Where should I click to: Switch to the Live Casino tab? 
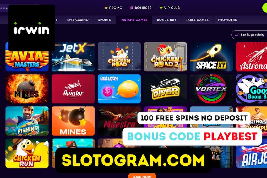click(78, 20)
